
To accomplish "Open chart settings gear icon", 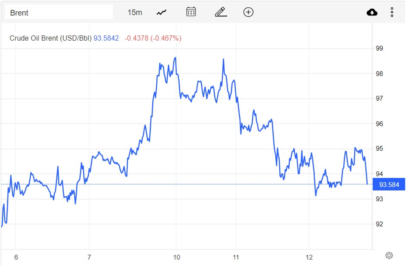I will (389, 255).
